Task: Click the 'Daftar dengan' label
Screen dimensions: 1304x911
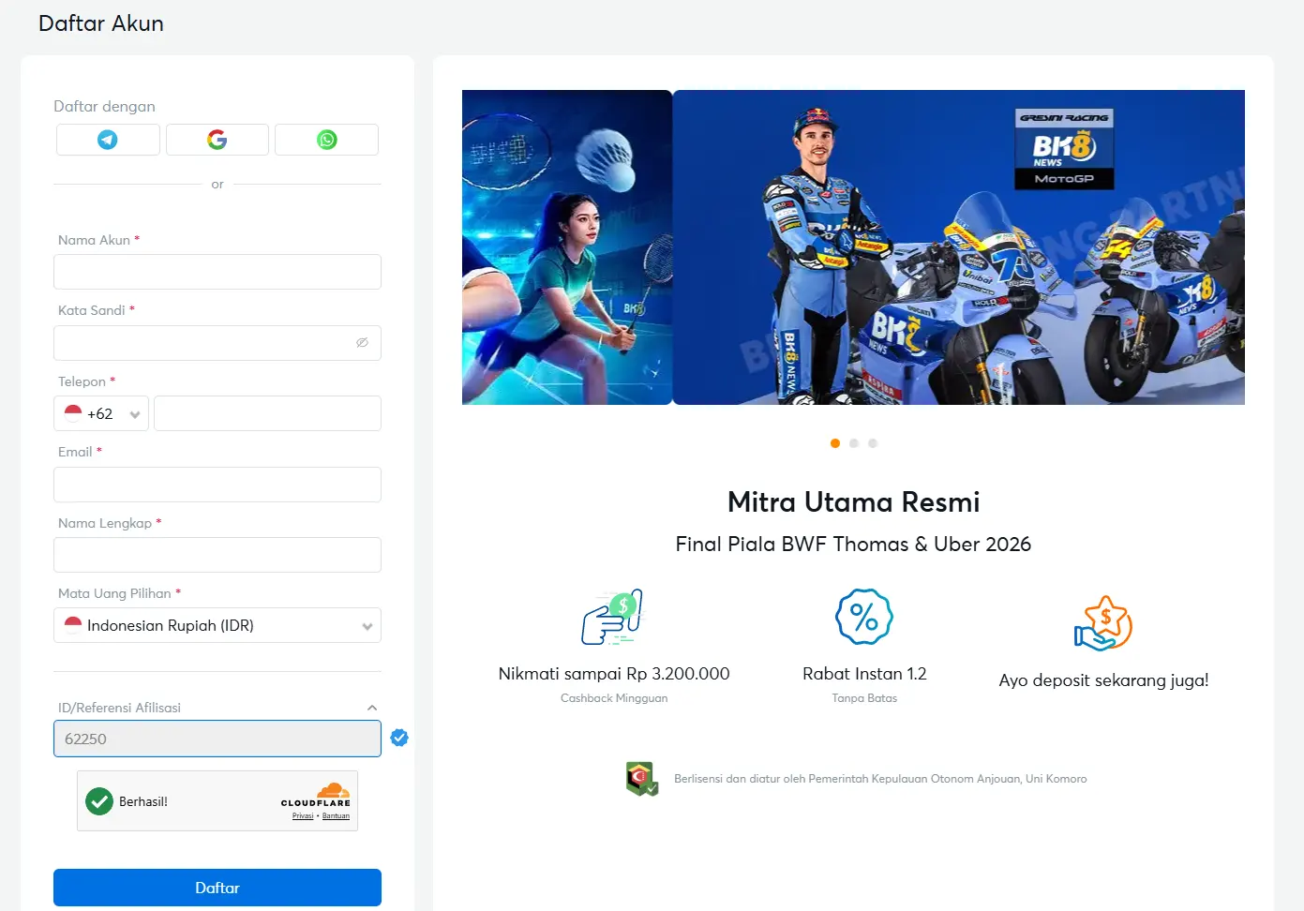Action: pyautogui.click(x=104, y=107)
